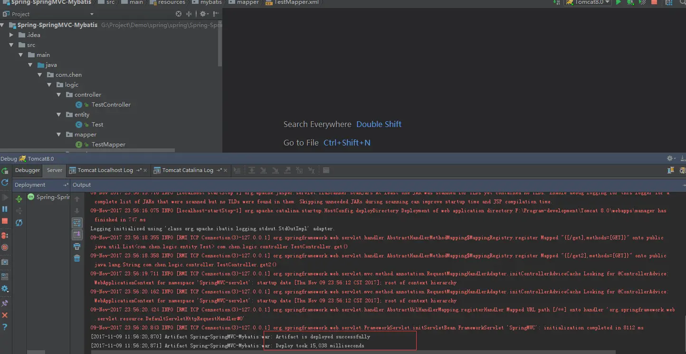The width and height of the screenshot is (686, 354).
Task: Start debugging with the bug icon
Action: pos(630,2)
